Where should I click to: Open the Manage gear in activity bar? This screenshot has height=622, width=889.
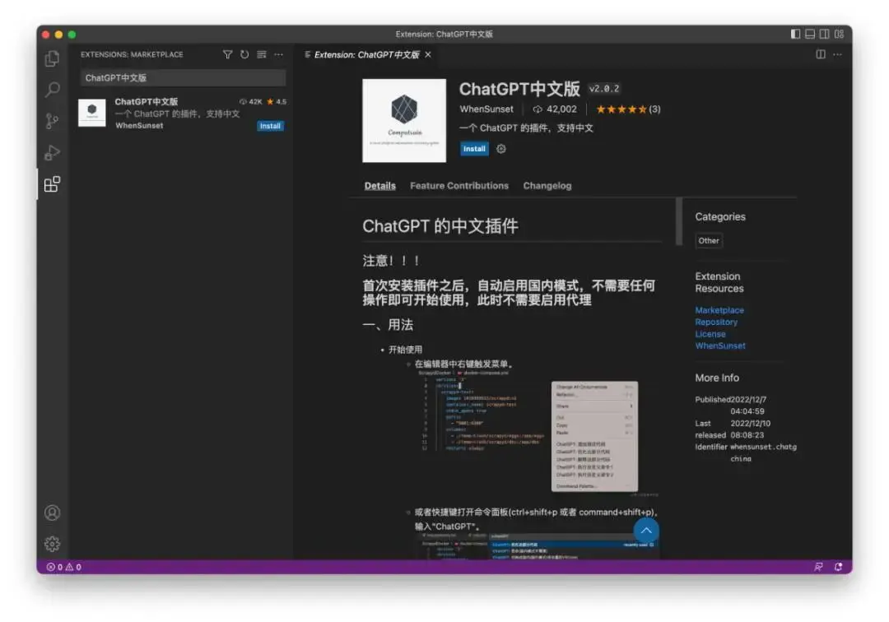[x=52, y=544]
